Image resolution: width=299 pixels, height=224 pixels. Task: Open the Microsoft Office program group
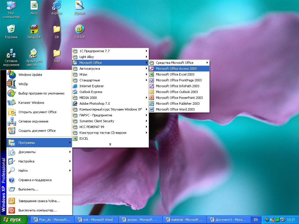click(x=110, y=63)
